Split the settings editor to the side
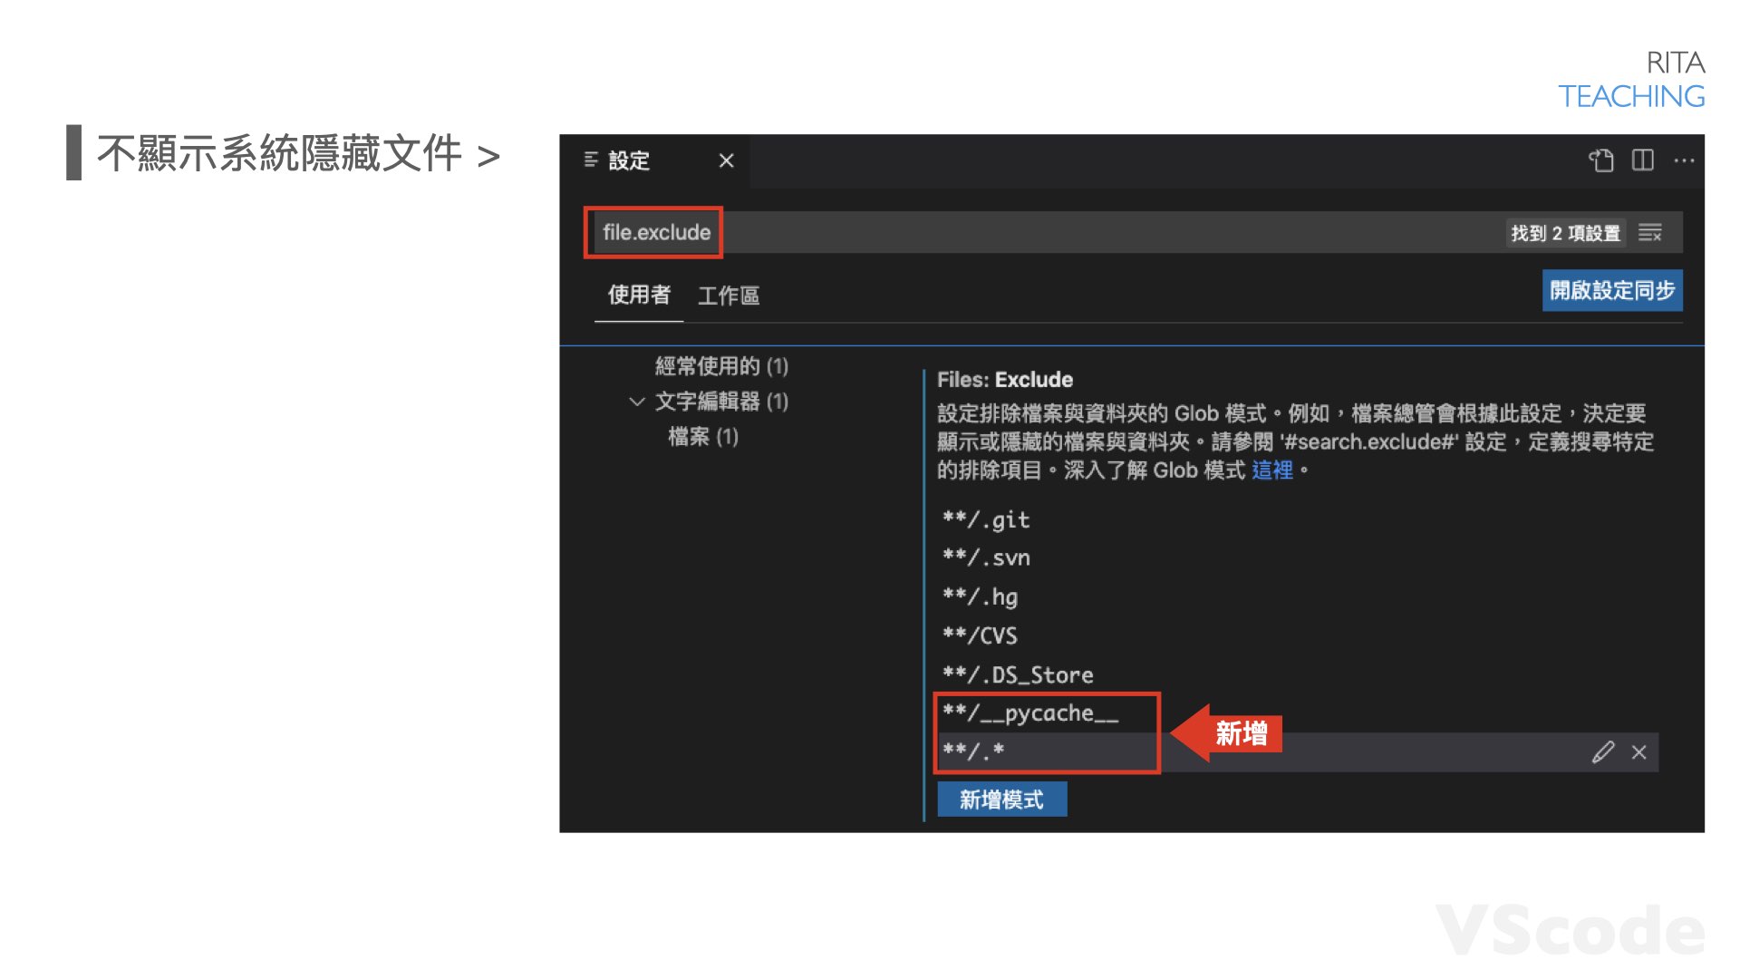The image size is (1740, 979). pos(1642,160)
